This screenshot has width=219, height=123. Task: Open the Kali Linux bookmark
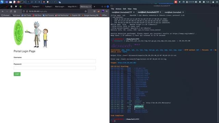(15, 15)
